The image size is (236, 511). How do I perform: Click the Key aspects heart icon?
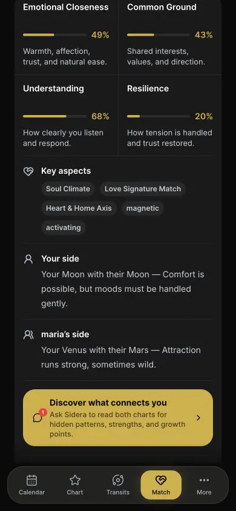[28, 171]
